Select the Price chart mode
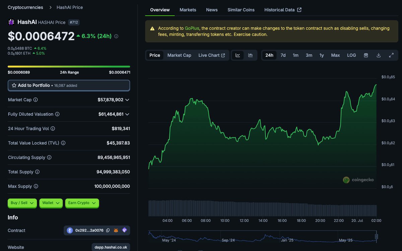402x251 pixels. pos(155,55)
